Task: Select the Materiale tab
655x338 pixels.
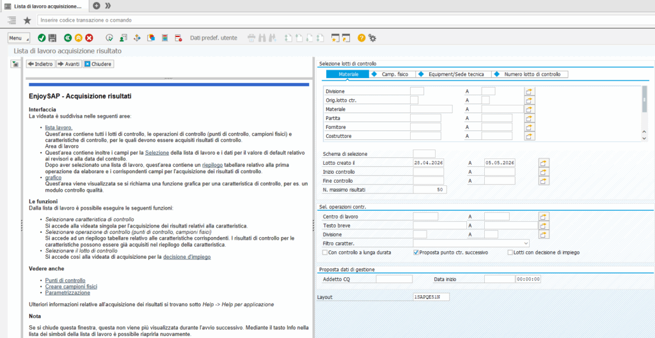Action: [x=348, y=74]
